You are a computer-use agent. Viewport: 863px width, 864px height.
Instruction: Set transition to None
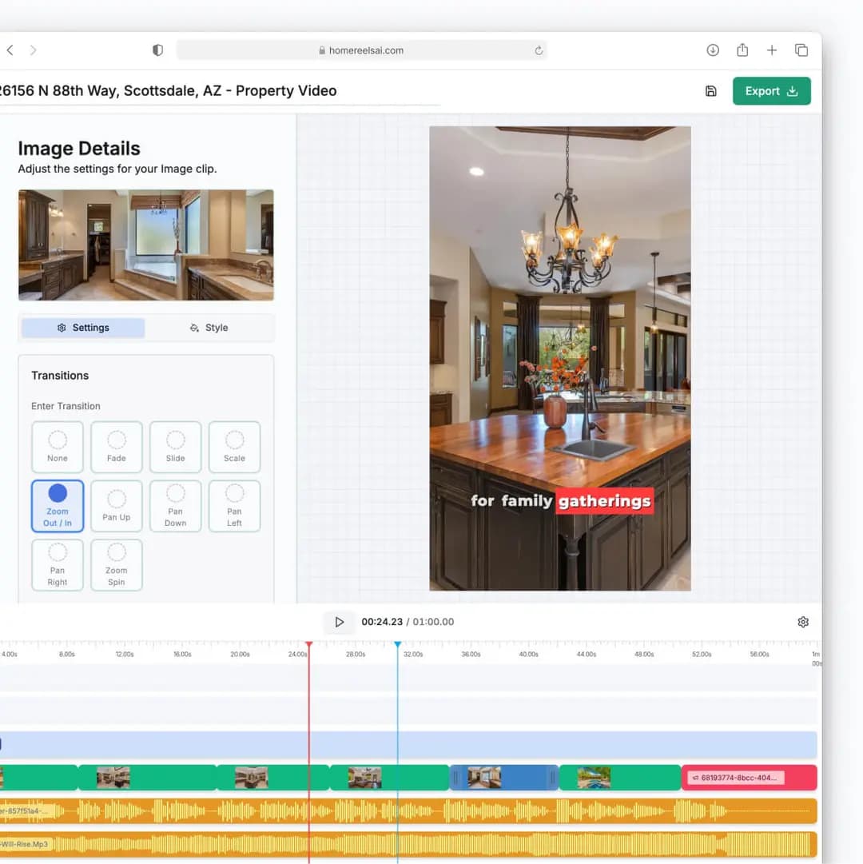57,446
